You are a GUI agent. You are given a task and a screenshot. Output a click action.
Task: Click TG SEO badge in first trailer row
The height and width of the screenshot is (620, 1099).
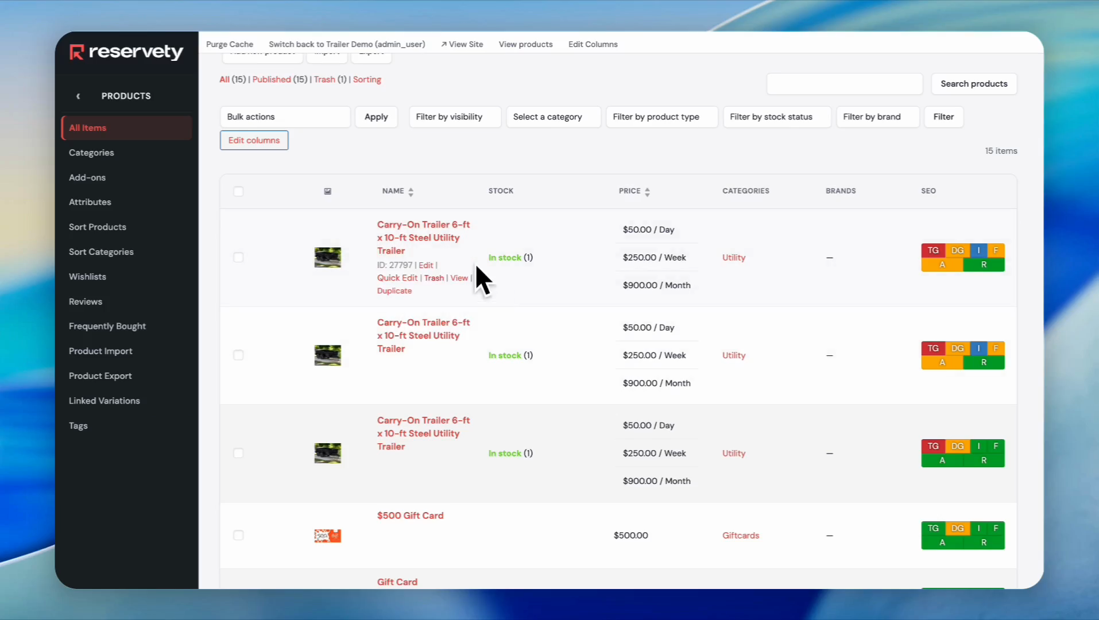933,250
